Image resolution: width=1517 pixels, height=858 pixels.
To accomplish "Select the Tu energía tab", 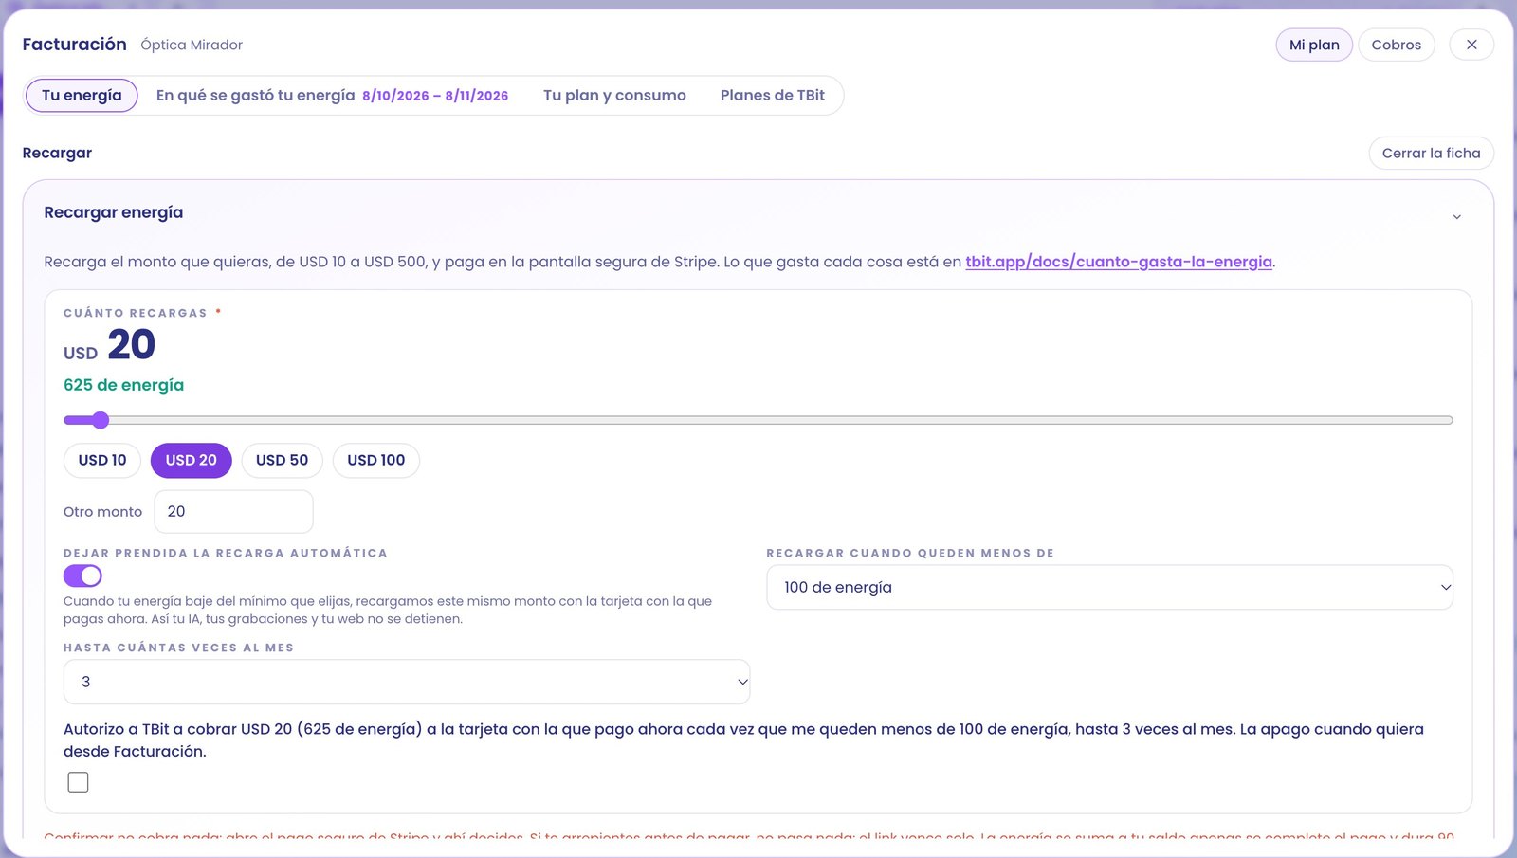I will click(82, 95).
